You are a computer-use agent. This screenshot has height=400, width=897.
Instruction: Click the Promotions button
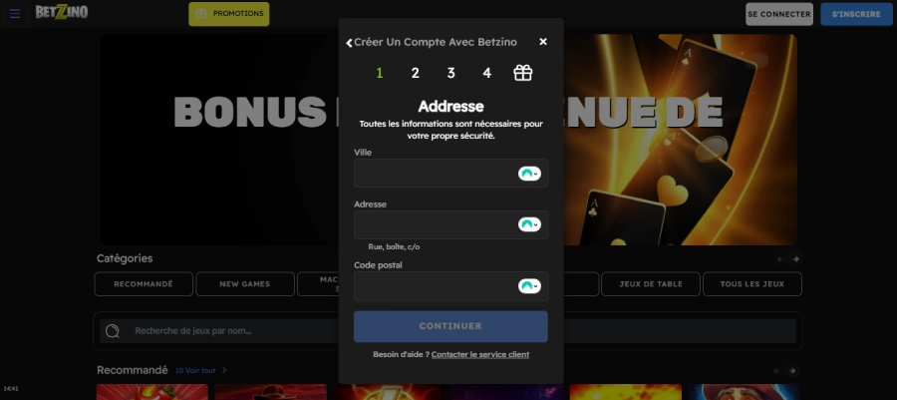point(229,14)
